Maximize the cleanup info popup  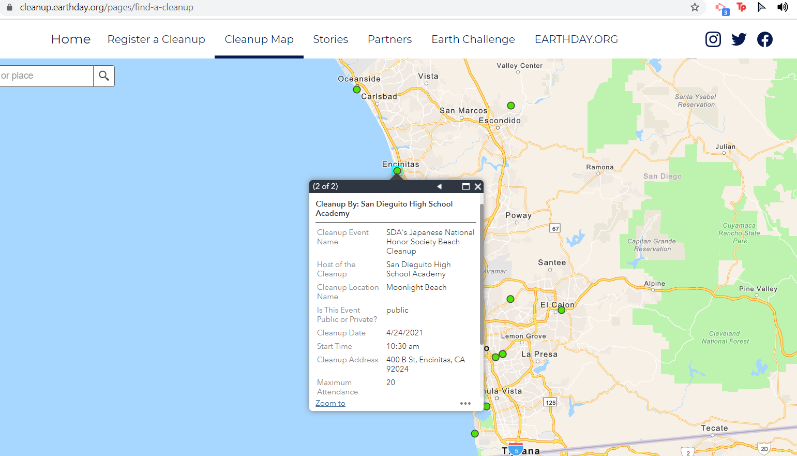point(466,186)
